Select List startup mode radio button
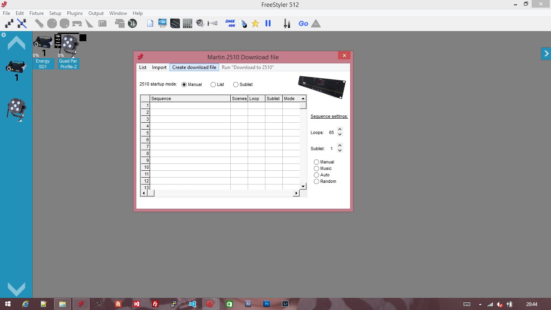 [x=213, y=84]
